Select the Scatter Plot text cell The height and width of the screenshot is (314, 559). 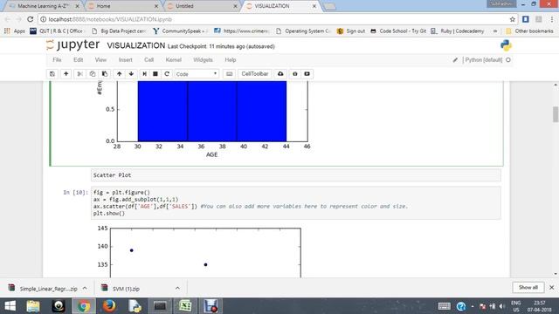[x=296, y=175]
